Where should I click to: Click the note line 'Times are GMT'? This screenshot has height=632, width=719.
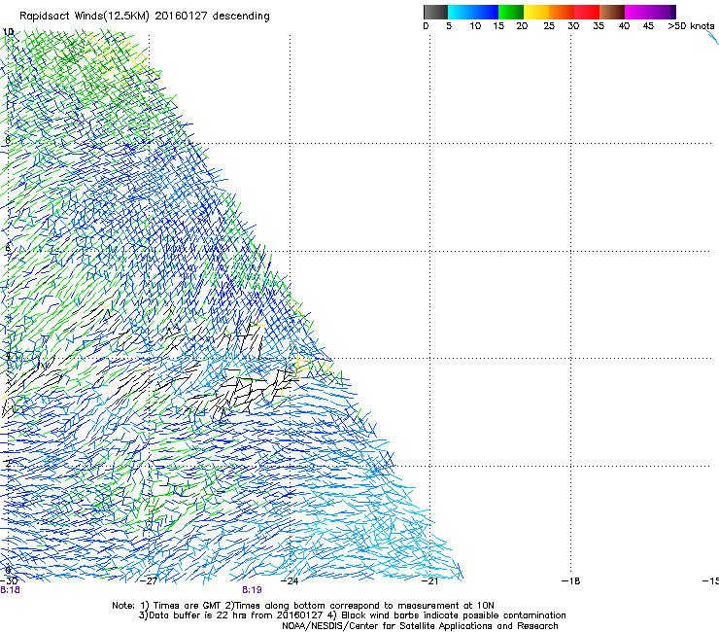pyautogui.click(x=188, y=606)
